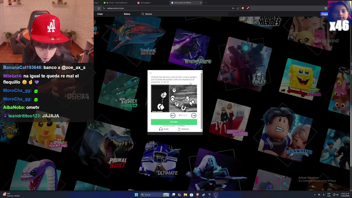352x198 pixels.
Task: Click the captcha step indicator dots
Action: 183,115
